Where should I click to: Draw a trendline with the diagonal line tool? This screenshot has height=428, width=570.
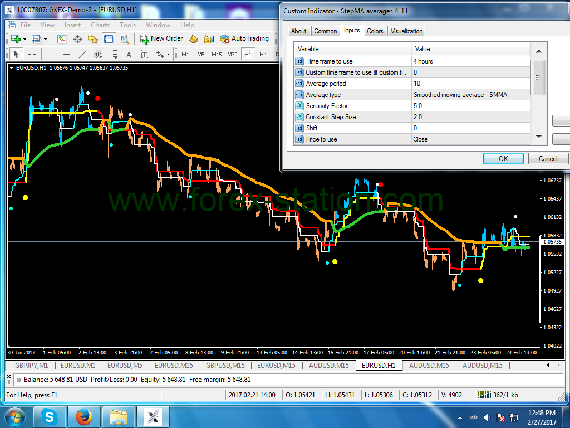point(82,54)
